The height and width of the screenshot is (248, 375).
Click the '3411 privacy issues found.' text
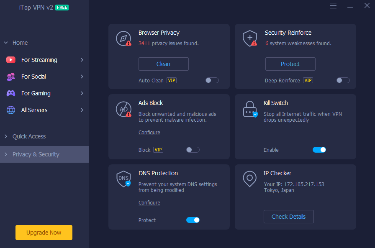[x=169, y=43]
